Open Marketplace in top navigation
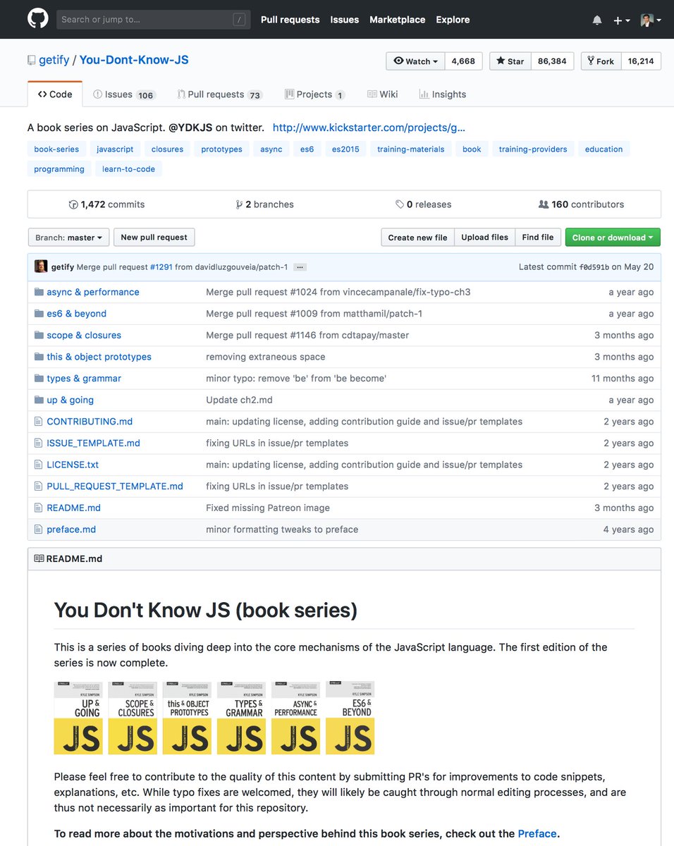 398,20
